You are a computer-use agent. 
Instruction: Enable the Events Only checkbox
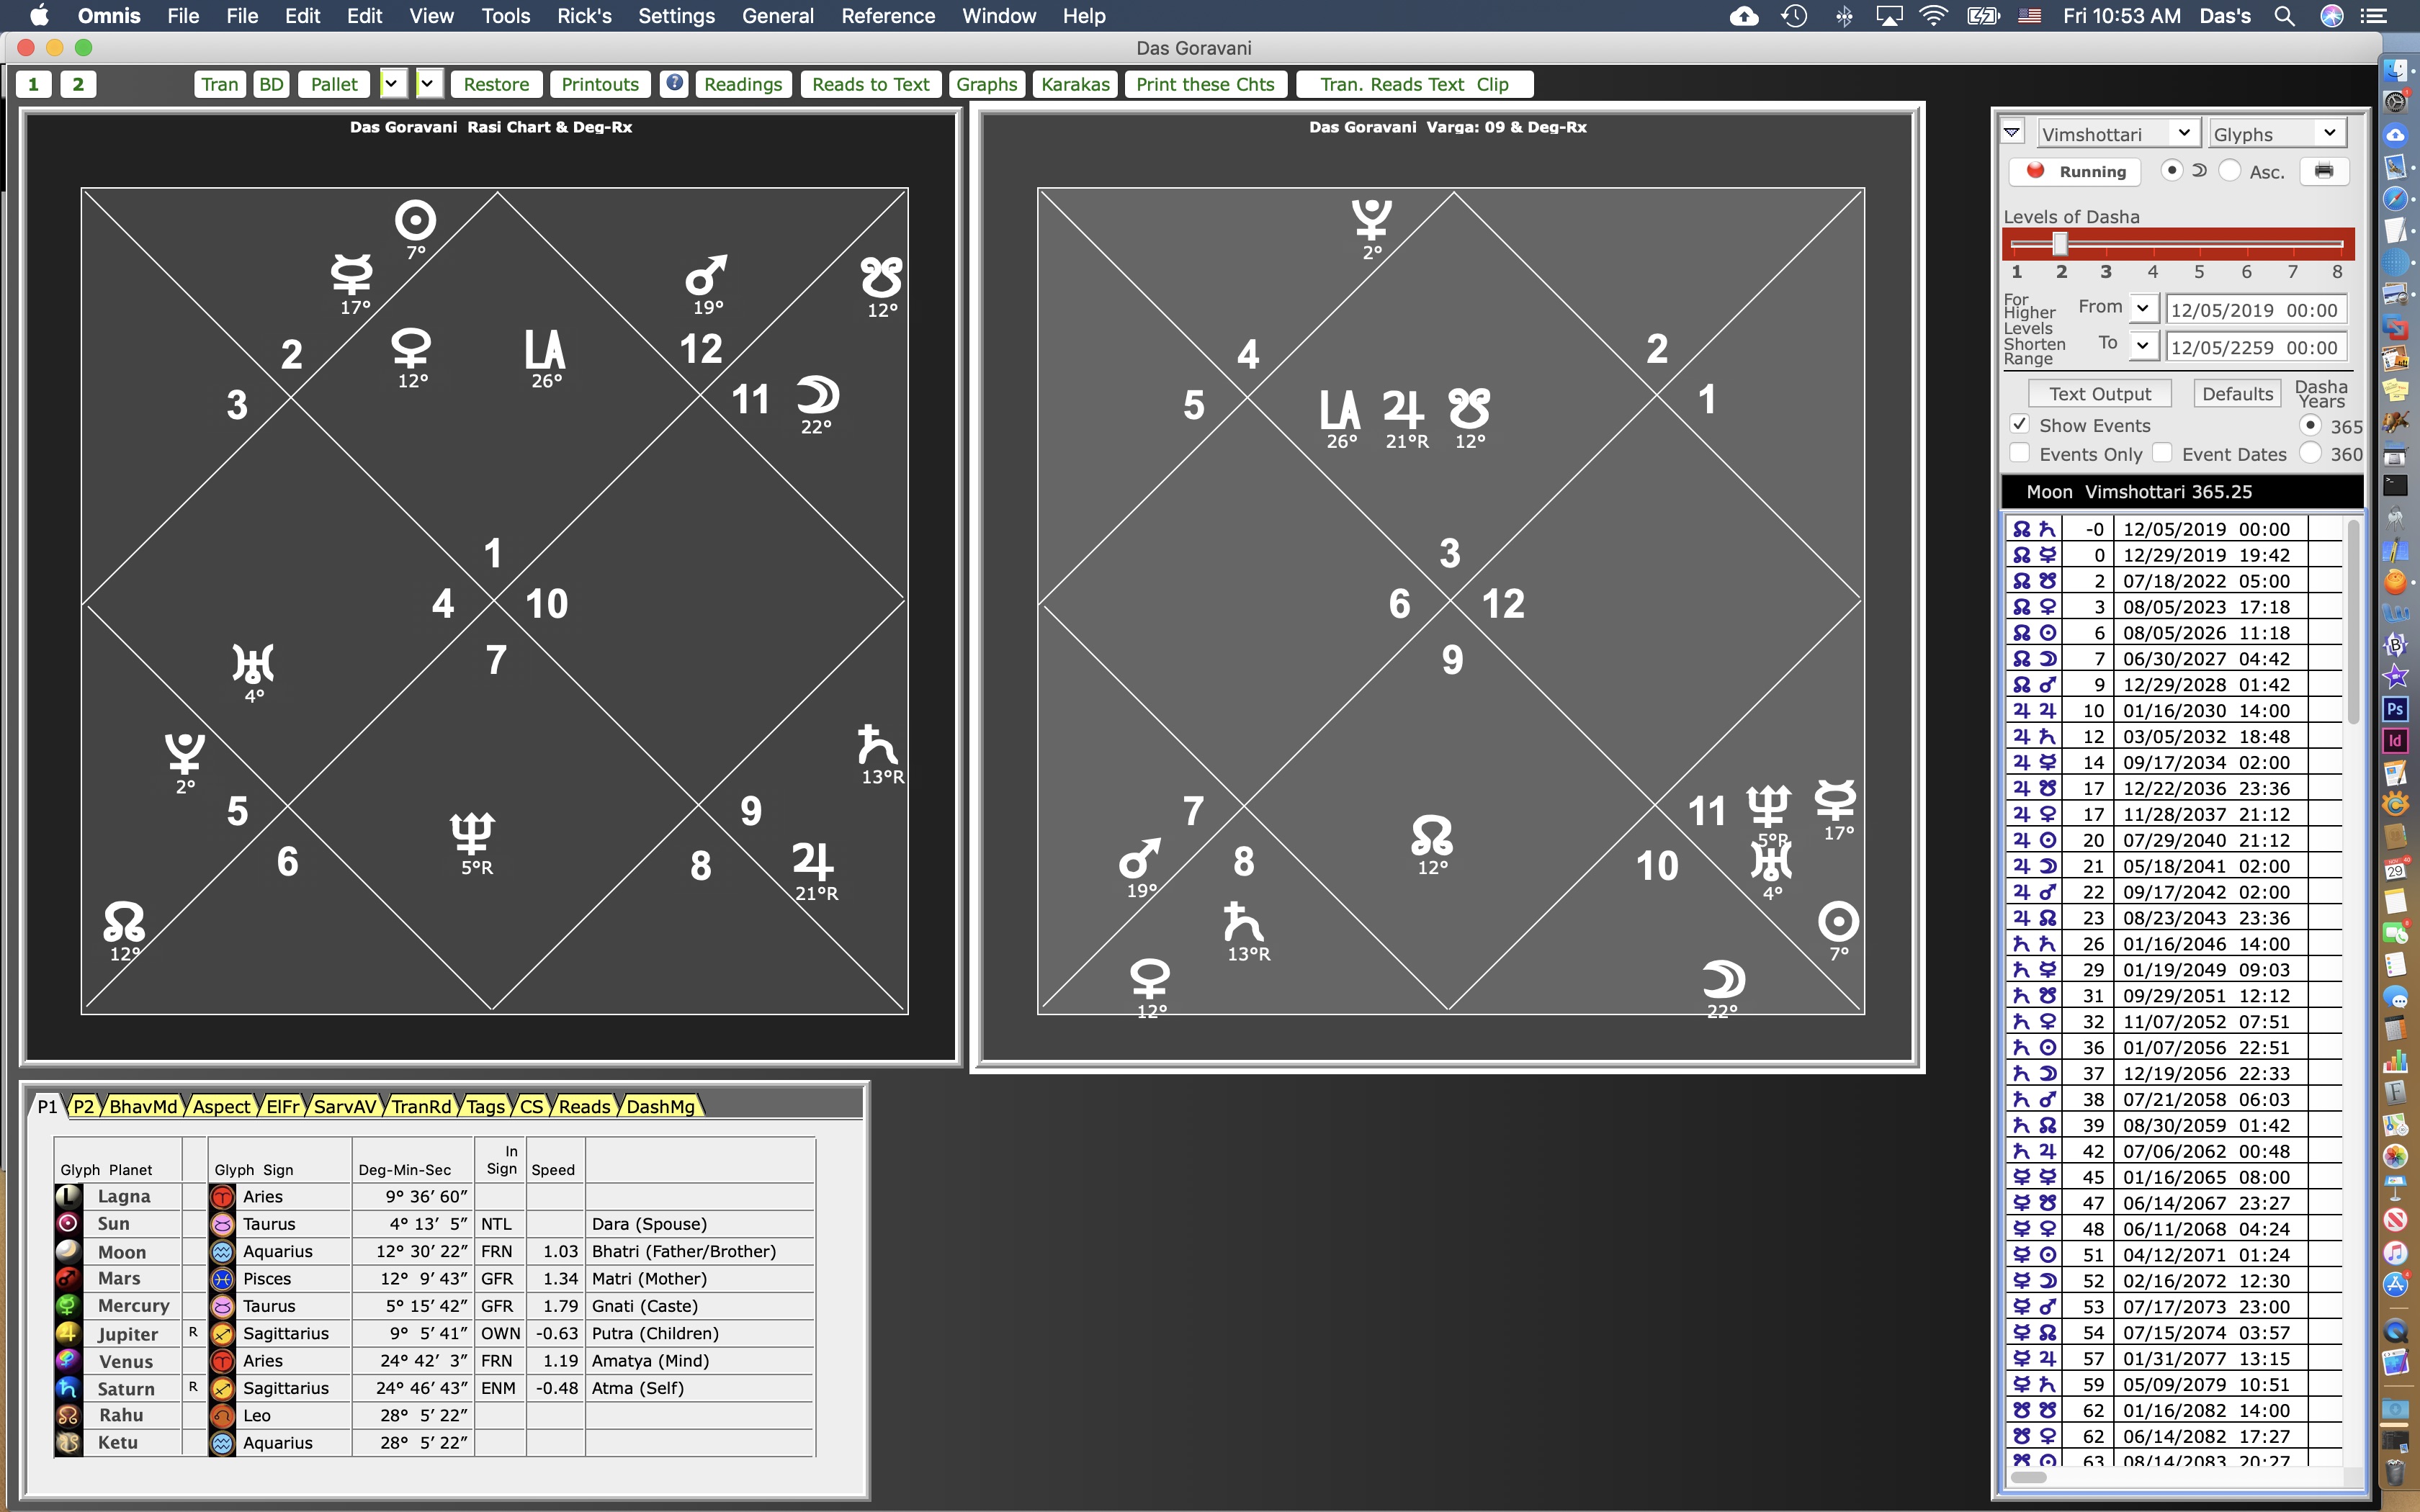(2020, 453)
